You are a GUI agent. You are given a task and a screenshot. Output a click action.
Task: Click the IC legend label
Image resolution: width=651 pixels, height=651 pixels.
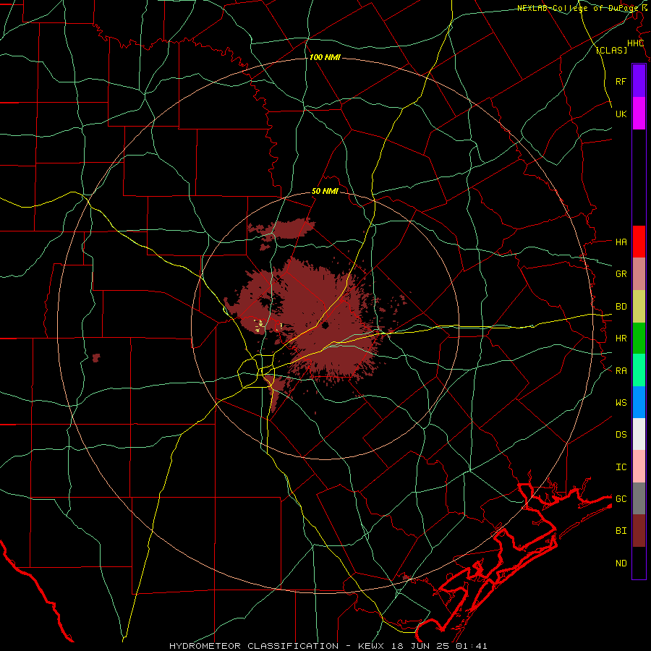(x=621, y=467)
